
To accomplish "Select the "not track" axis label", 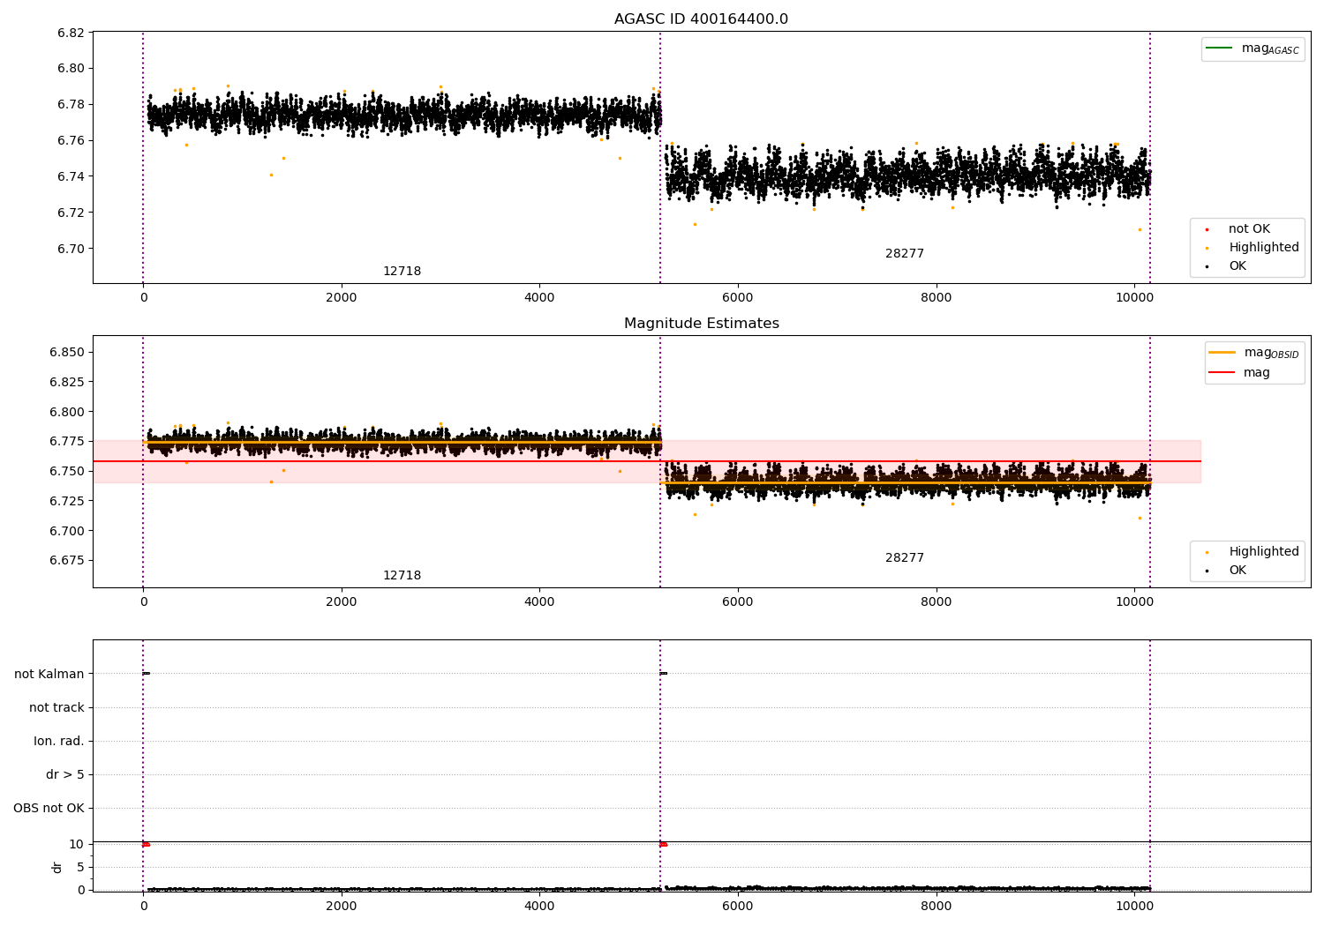I will pos(56,707).
